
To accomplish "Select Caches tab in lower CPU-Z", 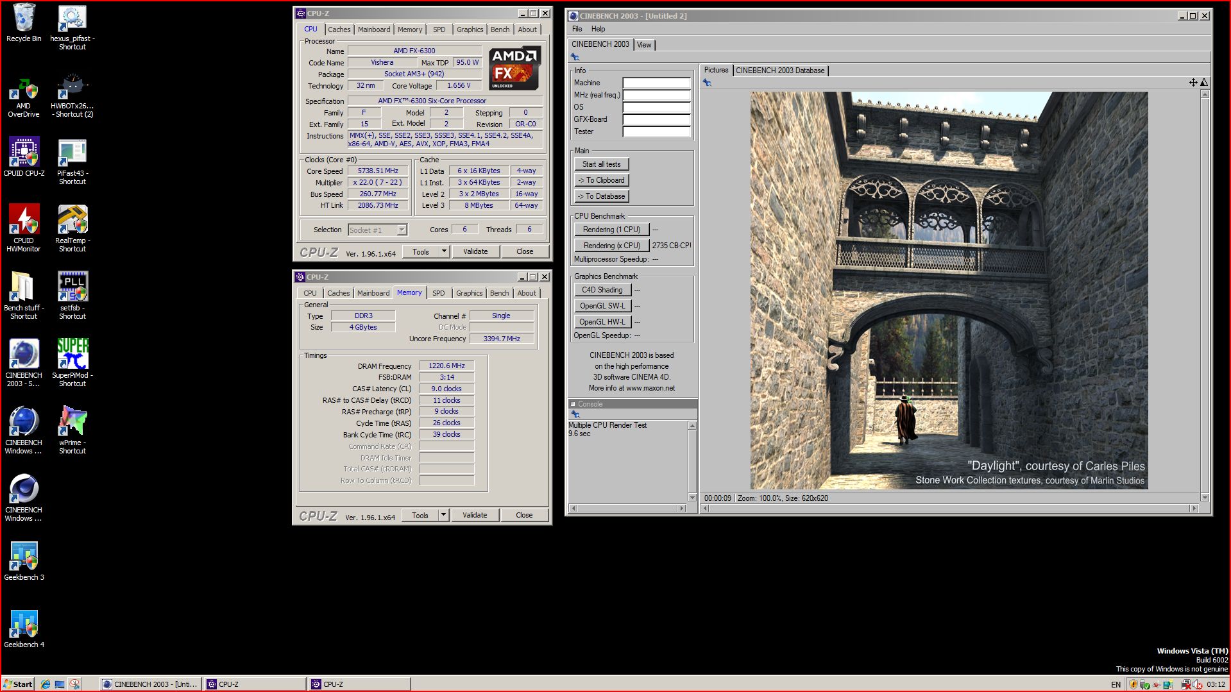I will tap(339, 293).
